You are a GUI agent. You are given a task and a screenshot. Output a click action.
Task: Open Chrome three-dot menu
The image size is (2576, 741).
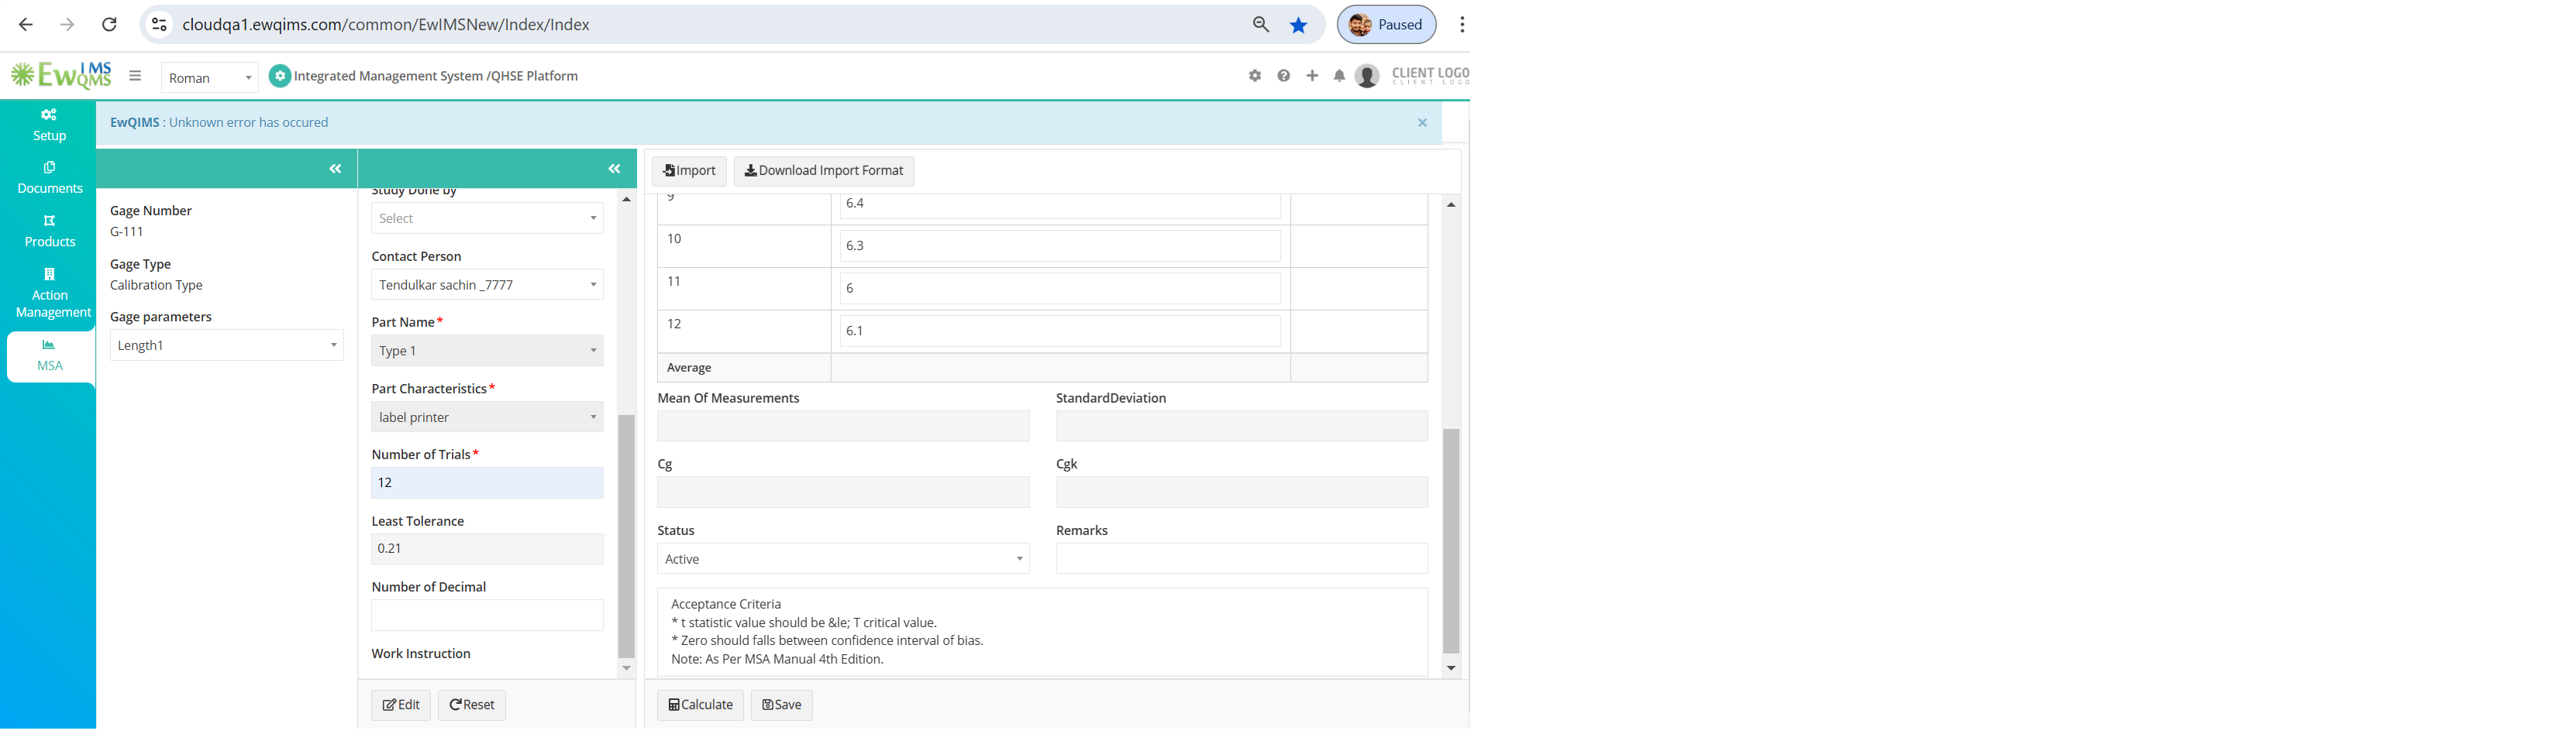(1462, 25)
